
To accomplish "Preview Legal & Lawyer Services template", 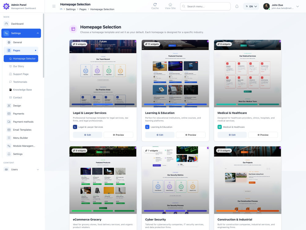I will pos(118,135).
